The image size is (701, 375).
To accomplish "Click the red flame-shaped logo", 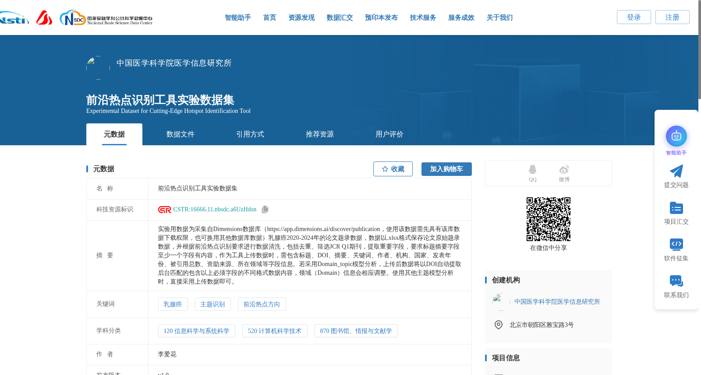I will 44,18.
